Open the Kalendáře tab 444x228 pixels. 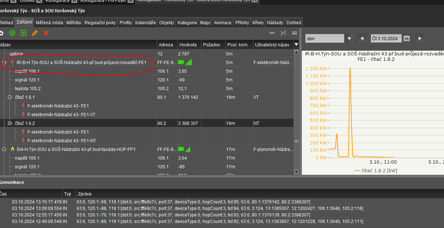click(145, 22)
